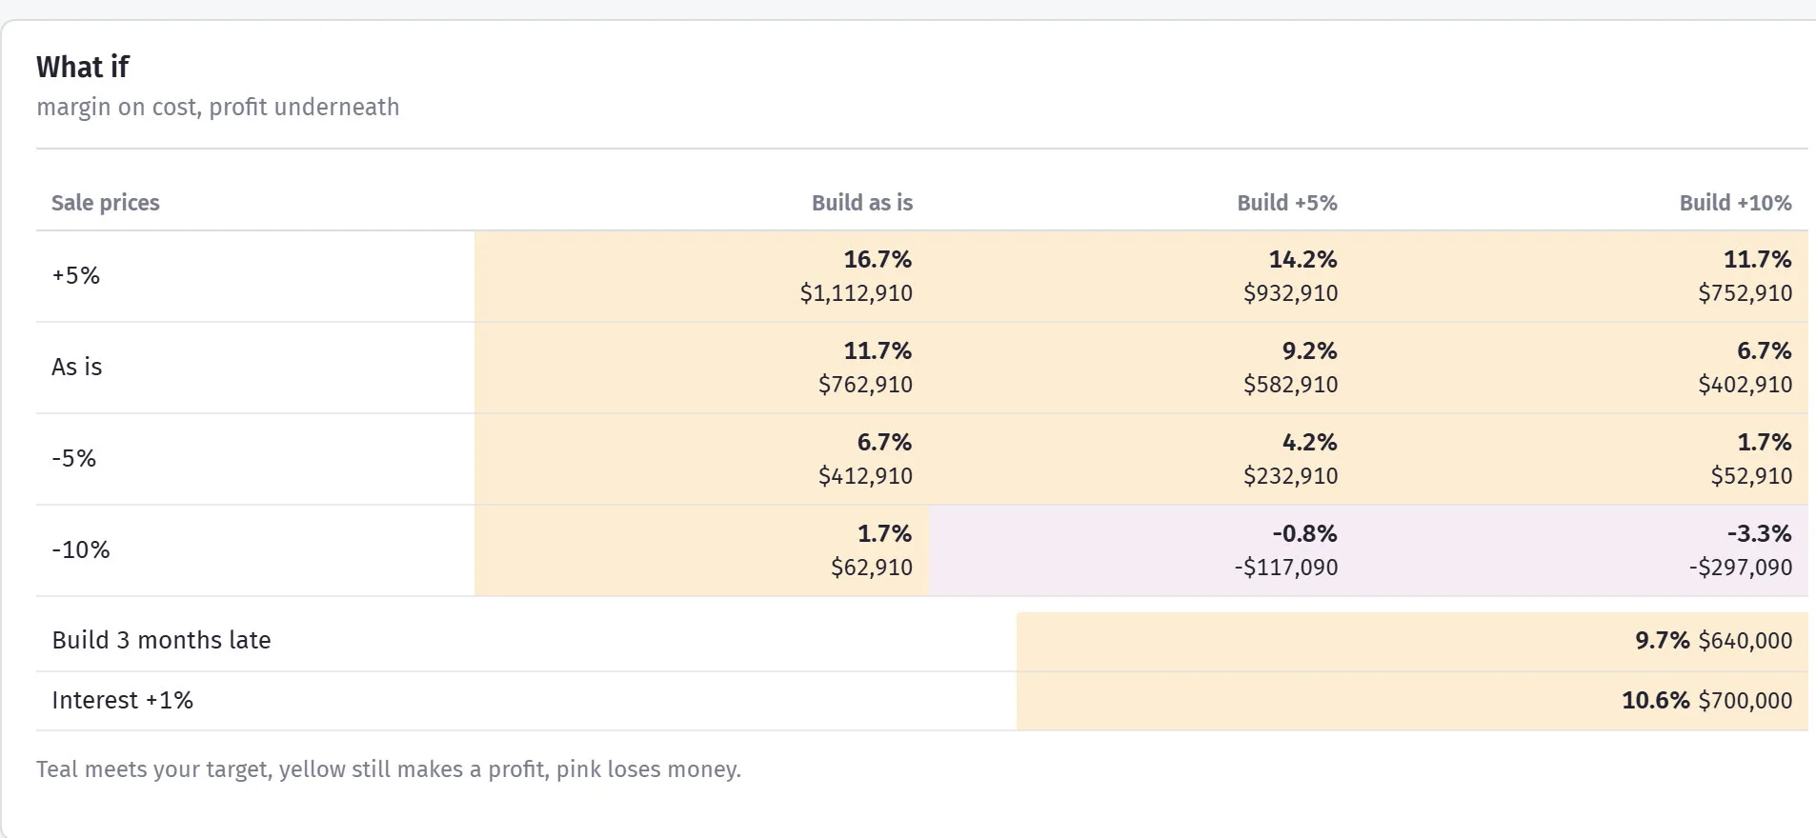Select the '-10%' sale price row label
Screen dimensions: 1816x838
tap(81, 550)
